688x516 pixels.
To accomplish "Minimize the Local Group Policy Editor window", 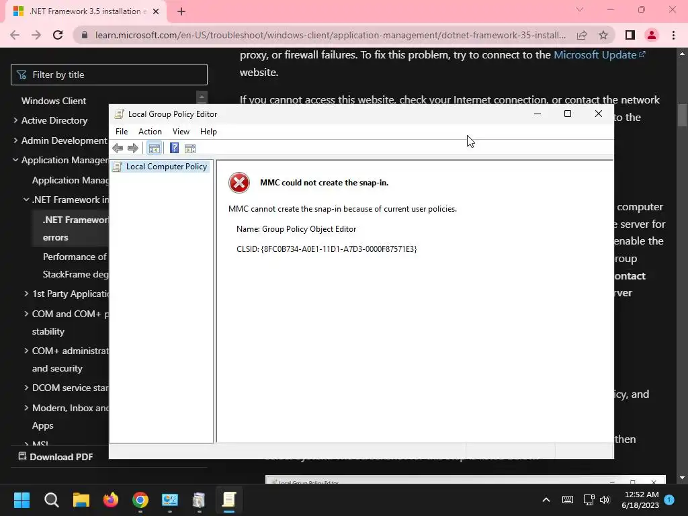I will pos(537,114).
